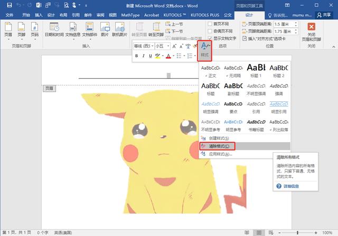Open the 文档部件 quick parts menu
Screen dimensions: 338x236
pyautogui.click(x=89, y=31)
